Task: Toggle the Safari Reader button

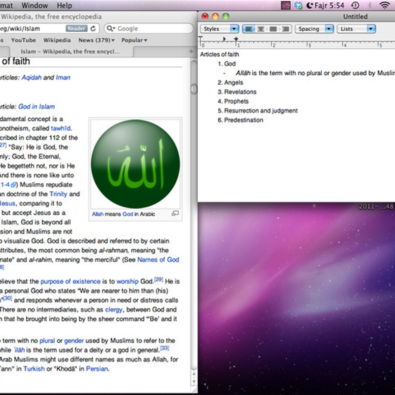Action: coord(76,29)
